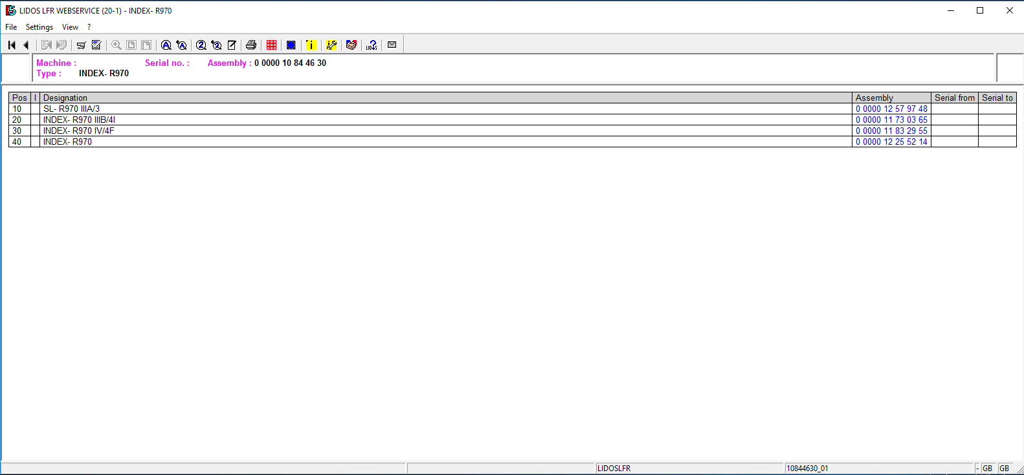Screen dimensions: 1024x475
Task: Click the grayed forward document icon
Action: 46,45
